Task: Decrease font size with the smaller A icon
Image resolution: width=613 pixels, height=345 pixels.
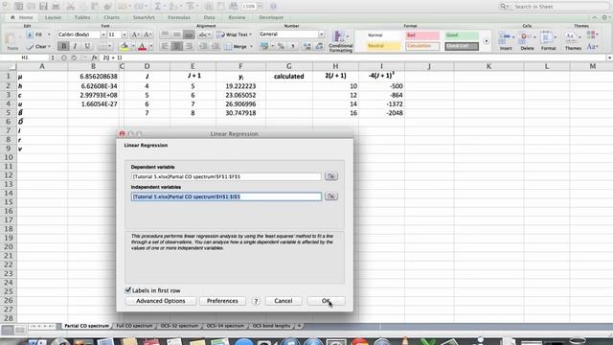Action: pos(148,34)
